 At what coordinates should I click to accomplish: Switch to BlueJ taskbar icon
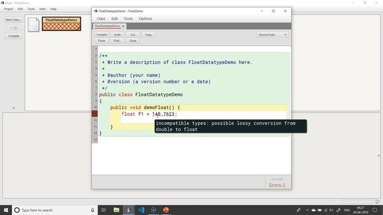click(129, 210)
